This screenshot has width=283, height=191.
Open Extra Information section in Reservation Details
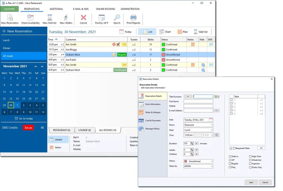tap(152, 104)
